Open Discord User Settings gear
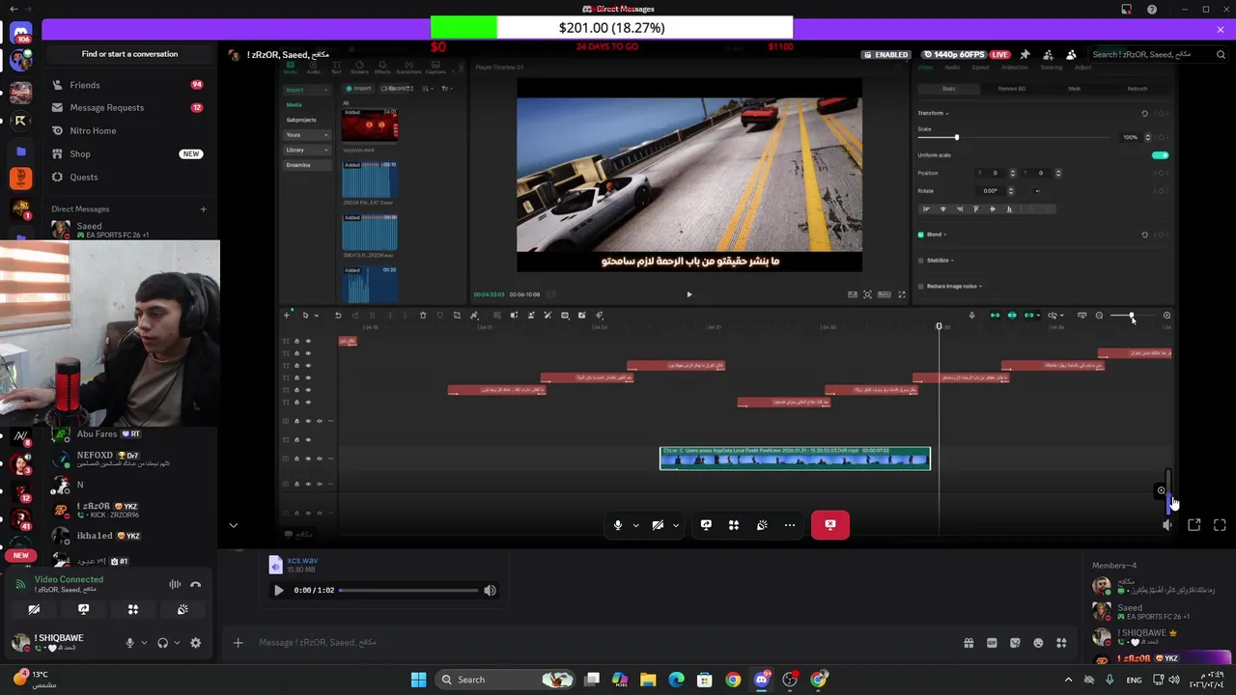The height and width of the screenshot is (695, 1236). click(196, 643)
